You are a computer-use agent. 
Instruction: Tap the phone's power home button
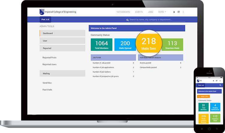coord(209,129)
